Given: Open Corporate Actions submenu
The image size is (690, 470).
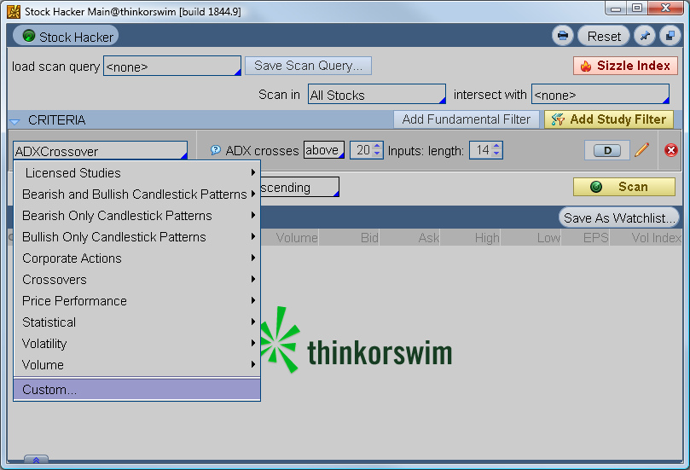Looking at the screenshot, I should (136, 258).
